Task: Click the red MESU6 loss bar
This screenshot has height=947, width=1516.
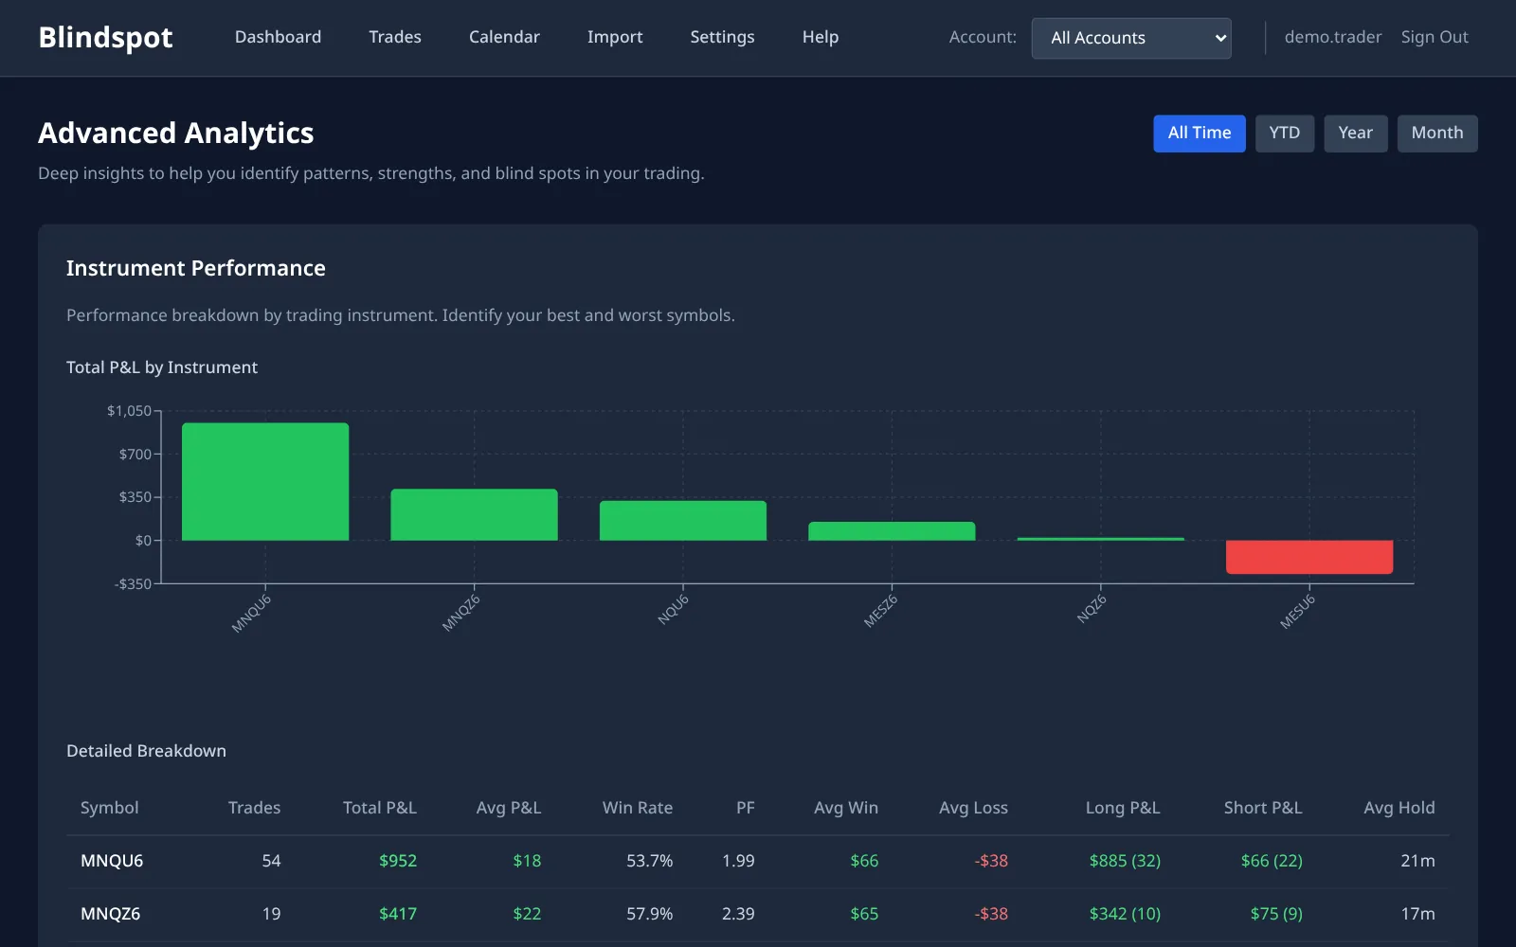Action: [1309, 557]
